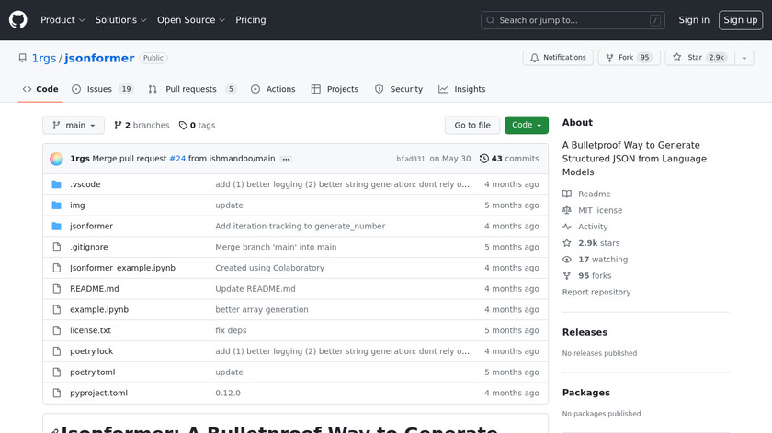The width and height of the screenshot is (772, 433).
Task: Switch to the Issues tab
Action: coord(103,89)
